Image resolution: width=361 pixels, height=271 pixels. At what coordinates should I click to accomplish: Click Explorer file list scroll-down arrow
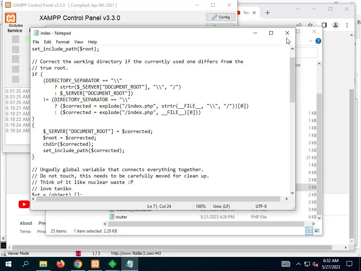319,217
